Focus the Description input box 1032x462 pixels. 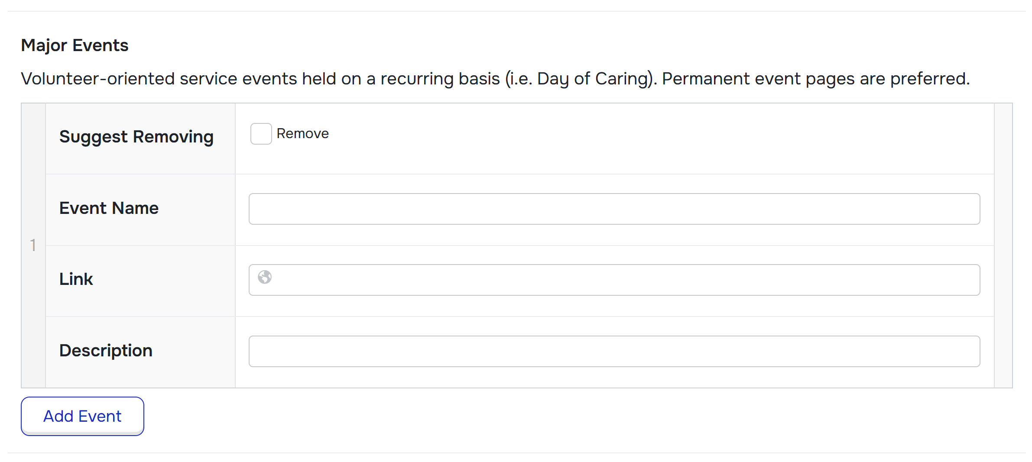614,352
